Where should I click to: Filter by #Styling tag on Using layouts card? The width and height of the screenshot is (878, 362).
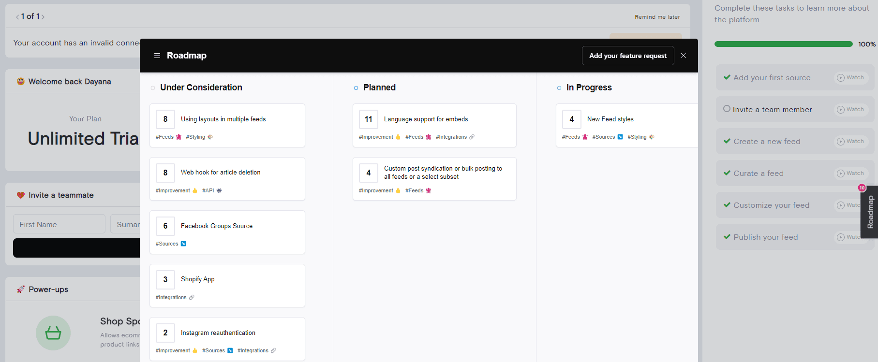coord(199,137)
